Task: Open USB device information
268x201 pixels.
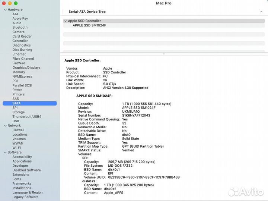Action: tap(16, 121)
